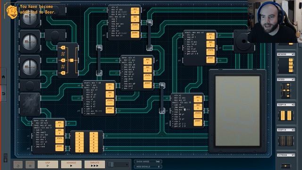Image resolution: width=302 pixels, height=170 pixels.
Task: Click the return arrow icon in left sidebar
Action: (x=3, y=93)
